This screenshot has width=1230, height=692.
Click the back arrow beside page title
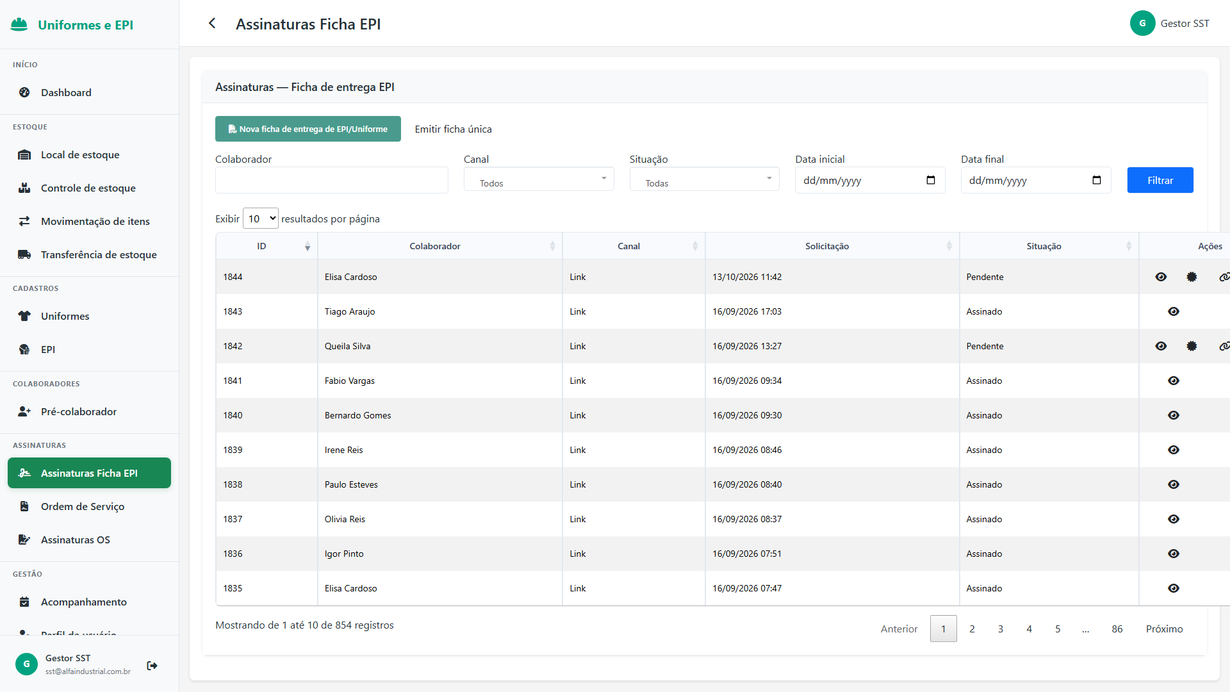pos(212,24)
